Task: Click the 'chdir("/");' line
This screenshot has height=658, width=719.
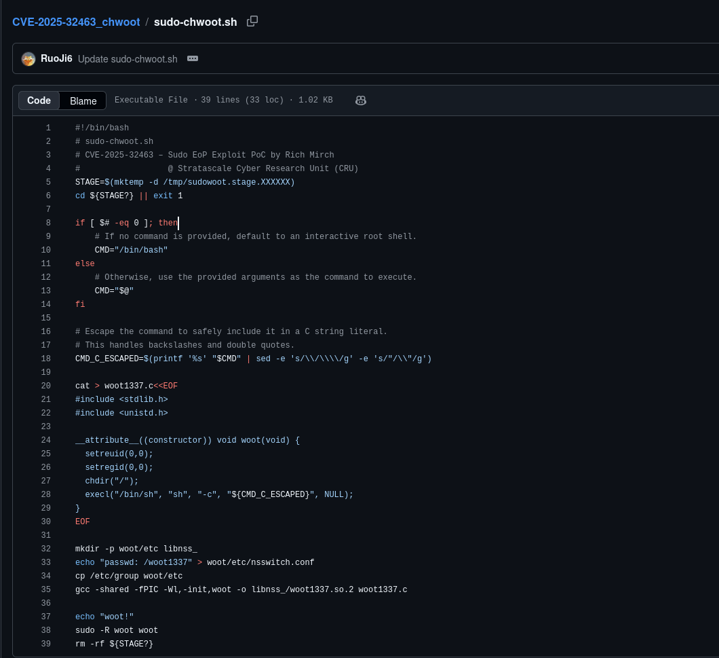Action: coord(111,481)
